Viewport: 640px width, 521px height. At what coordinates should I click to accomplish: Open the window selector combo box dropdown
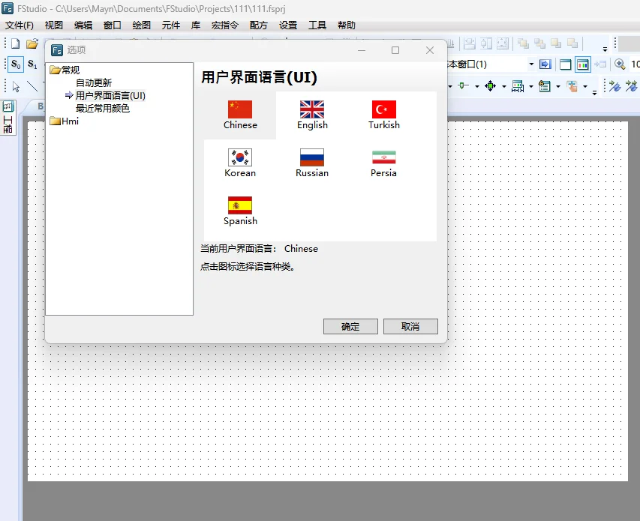pyautogui.click(x=531, y=64)
